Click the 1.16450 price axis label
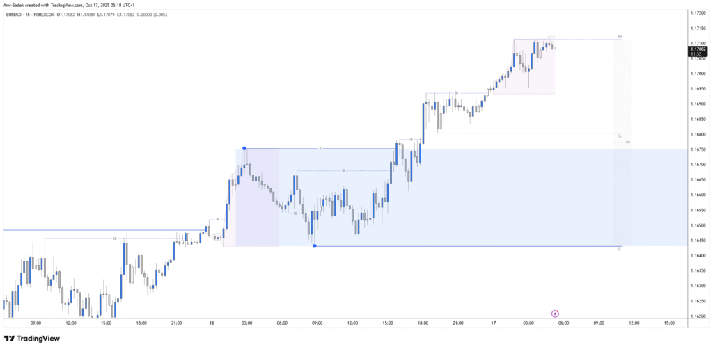713x349 pixels. [698, 241]
